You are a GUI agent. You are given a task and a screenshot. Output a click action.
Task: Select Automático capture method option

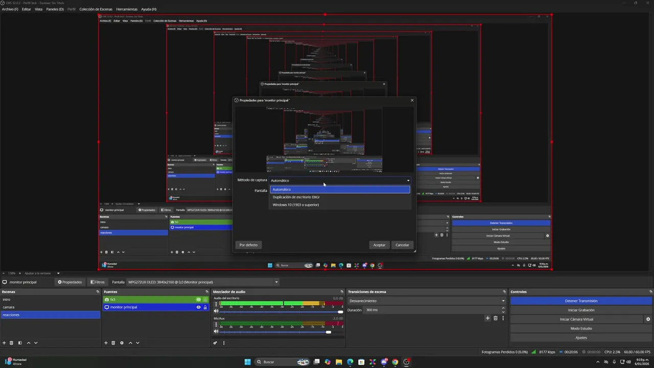tap(340, 190)
